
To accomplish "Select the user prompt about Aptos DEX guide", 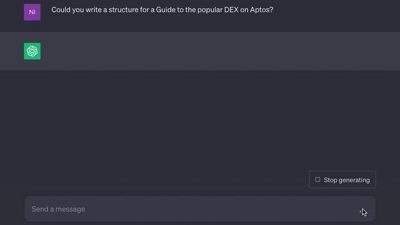I will [162, 10].
